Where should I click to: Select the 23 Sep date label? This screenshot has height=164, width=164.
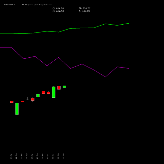(x=21, y=156)
